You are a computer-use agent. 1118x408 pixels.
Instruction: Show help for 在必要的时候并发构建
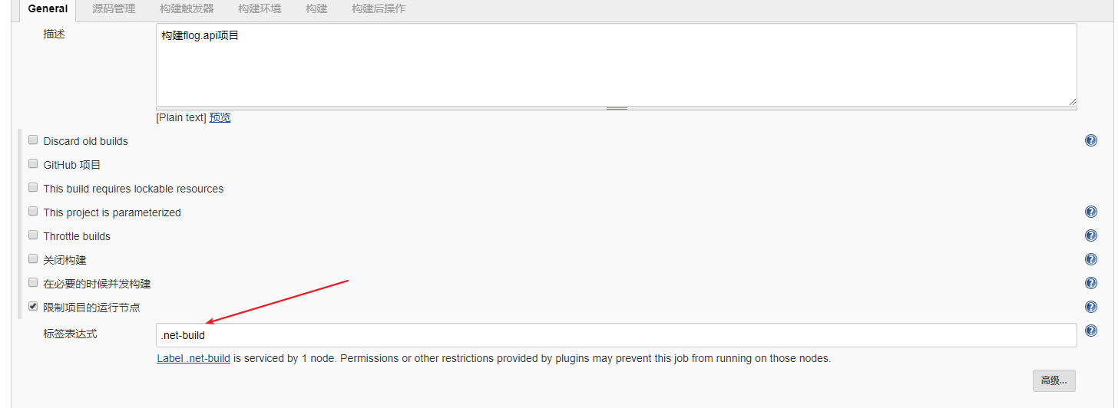(x=1090, y=284)
